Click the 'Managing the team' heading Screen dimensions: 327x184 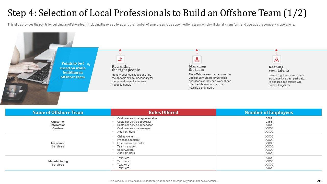pyautogui.click(x=197, y=68)
